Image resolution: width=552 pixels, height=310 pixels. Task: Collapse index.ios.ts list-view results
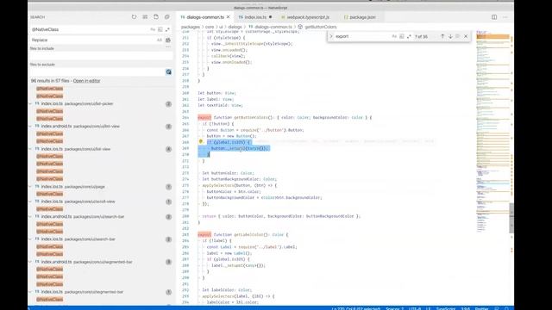[x=31, y=149]
